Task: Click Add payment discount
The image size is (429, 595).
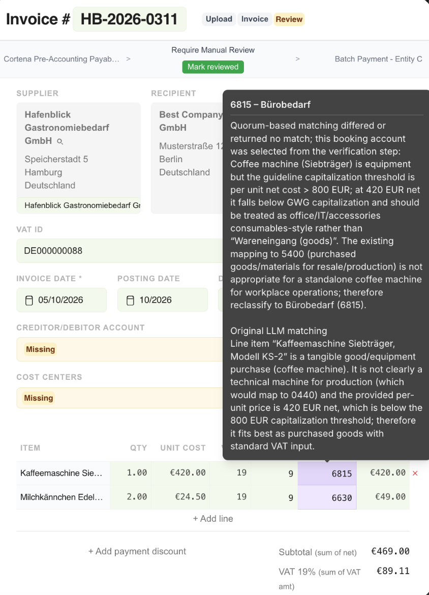Action: (137, 551)
